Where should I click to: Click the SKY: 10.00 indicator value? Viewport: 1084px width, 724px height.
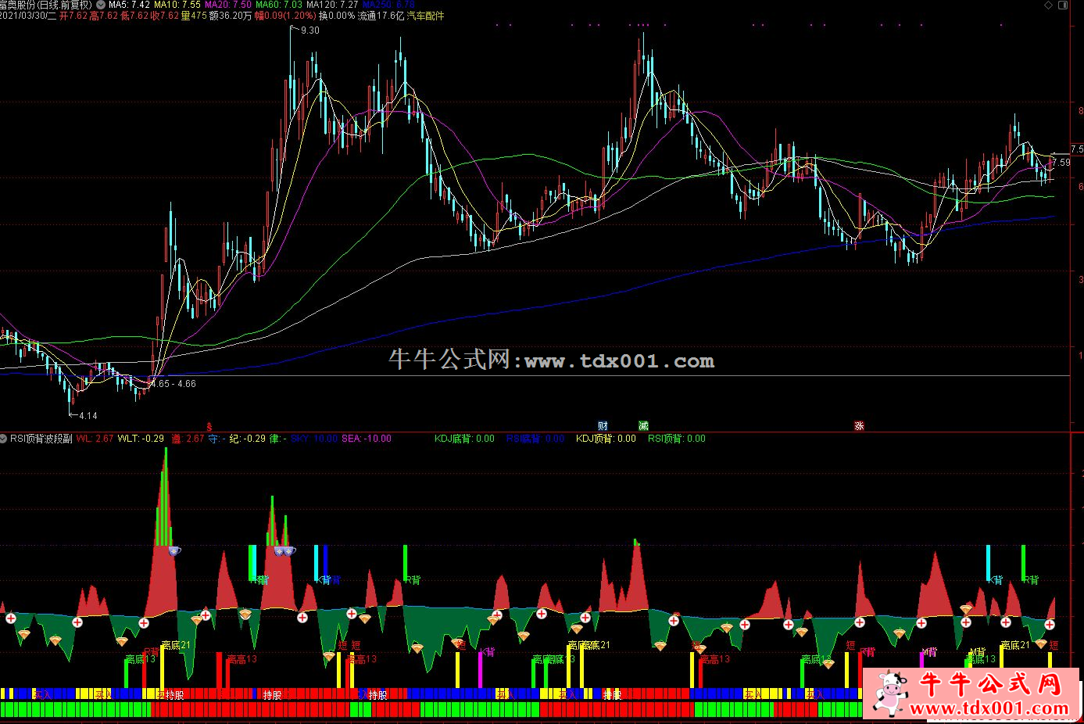314,439
